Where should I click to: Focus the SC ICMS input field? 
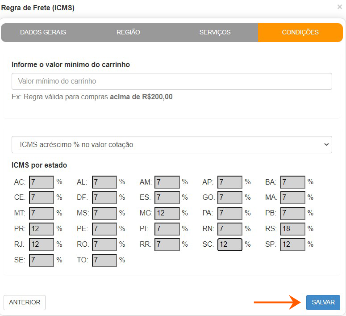229,244
